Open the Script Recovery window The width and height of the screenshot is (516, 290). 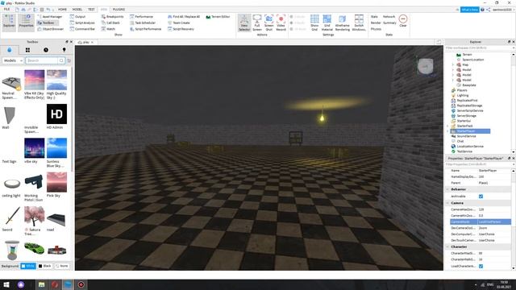point(181,29)
